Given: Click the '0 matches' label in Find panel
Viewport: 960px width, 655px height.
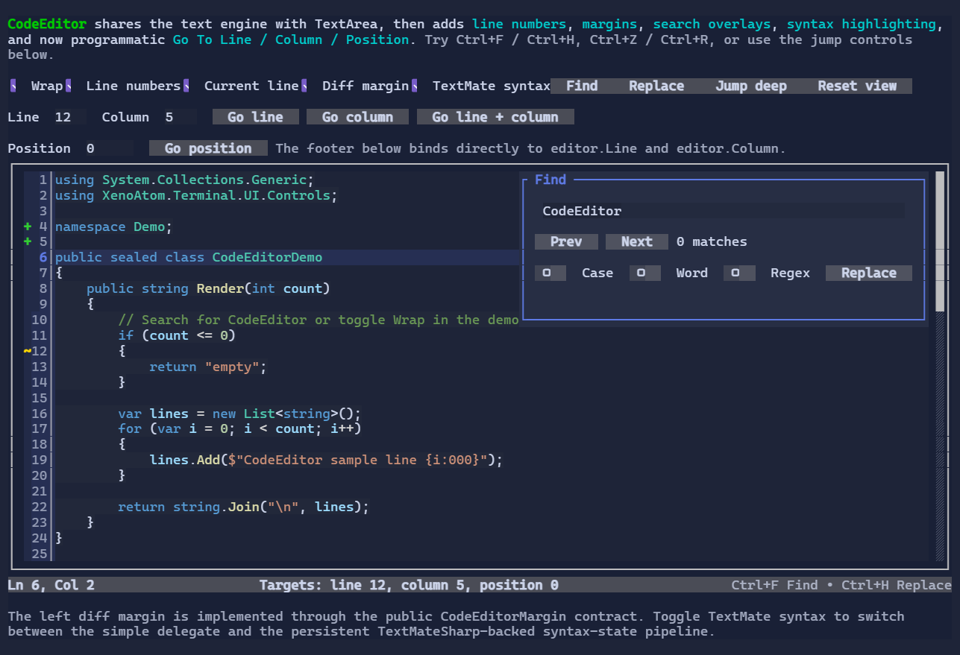Looking at the screenshot, I should 712,242.
